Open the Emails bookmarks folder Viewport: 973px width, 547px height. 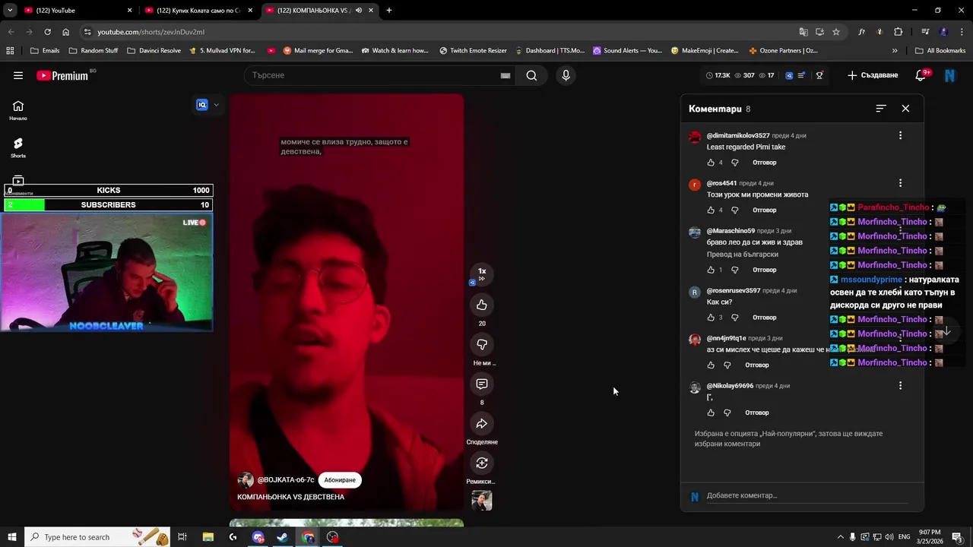tap(45, 51)
